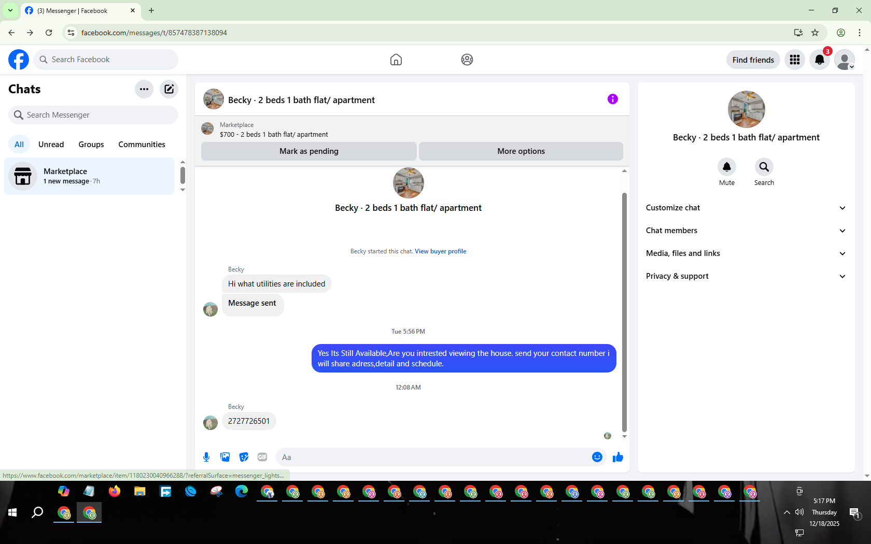Viewport: 871px width, 544px height.
Task: Switch to the Communities filter
Action: click(142, 145)
